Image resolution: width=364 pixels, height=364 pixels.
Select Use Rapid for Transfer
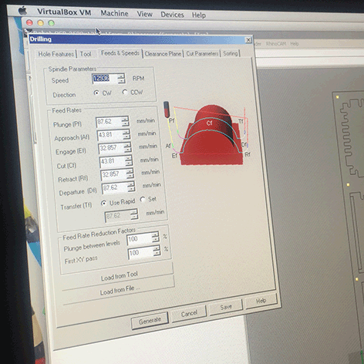pyautogui.click(x=104, y=203)
